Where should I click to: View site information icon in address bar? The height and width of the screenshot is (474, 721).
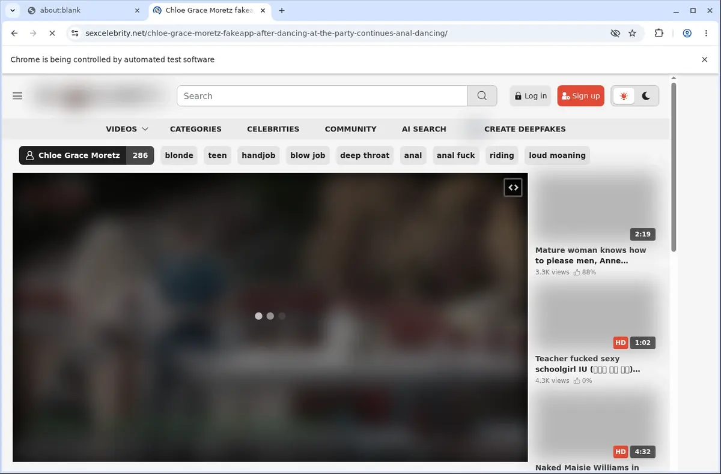point(74,33)
